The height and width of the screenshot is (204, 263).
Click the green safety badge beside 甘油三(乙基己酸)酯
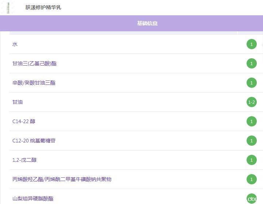pyautogui.click(x=251, y=64)
